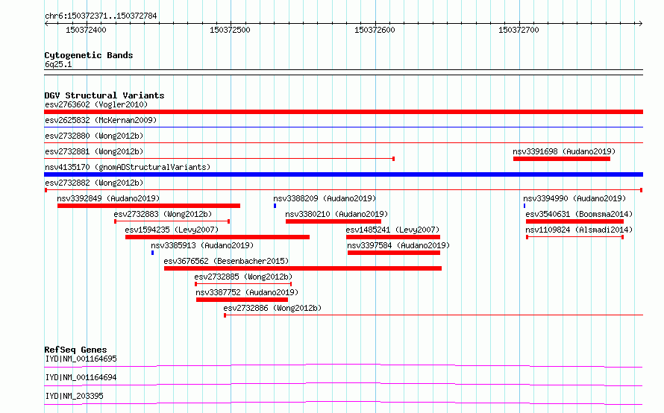Open the IYD|NM_001164694 transcript label
This screenshot has width=664, height=413.
[x=81, y=377]
